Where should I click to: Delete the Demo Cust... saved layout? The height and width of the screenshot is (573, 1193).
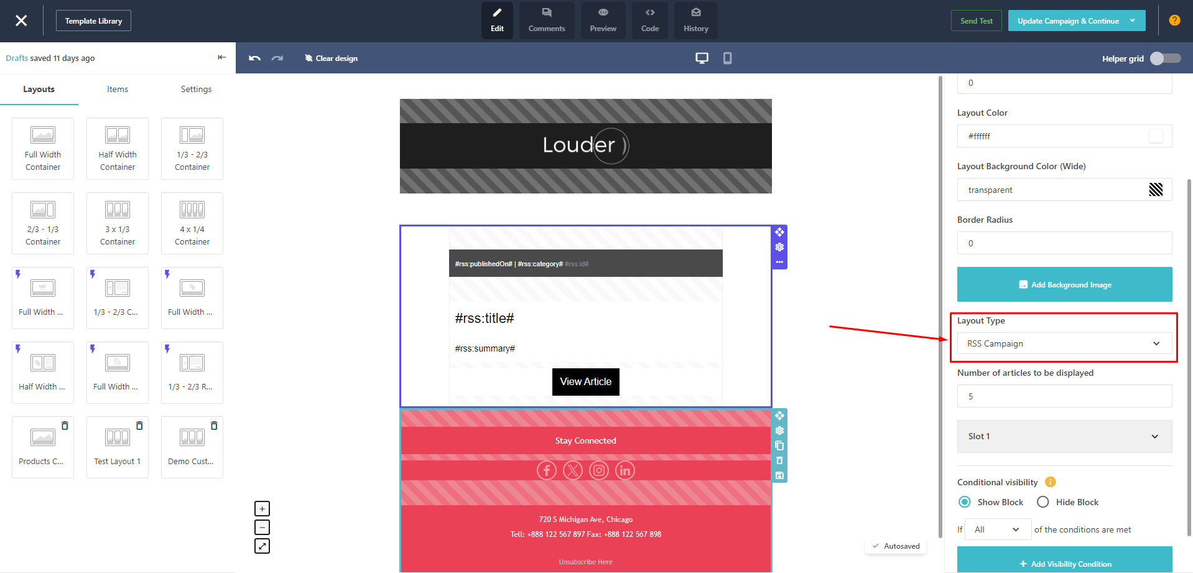(214, 426)
